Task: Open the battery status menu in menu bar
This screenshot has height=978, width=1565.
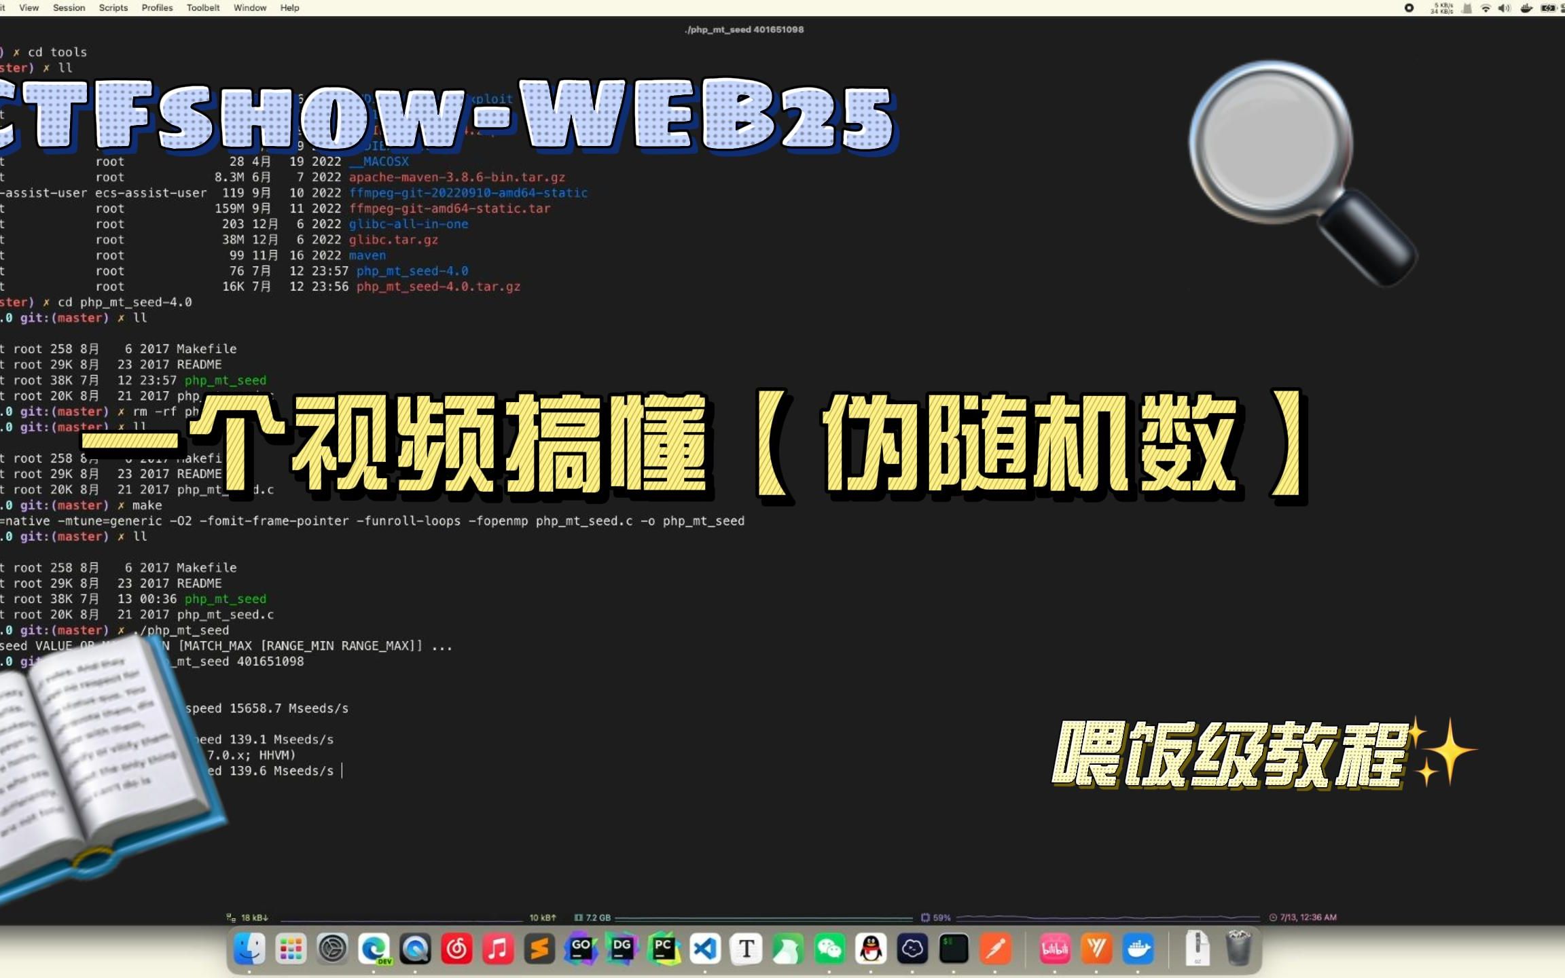Action: pyautogui.click(x=1549, y=9)
